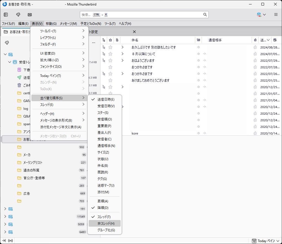Click the spam column header icon
This screenshot has width=282, height=244.
[199, 40]
